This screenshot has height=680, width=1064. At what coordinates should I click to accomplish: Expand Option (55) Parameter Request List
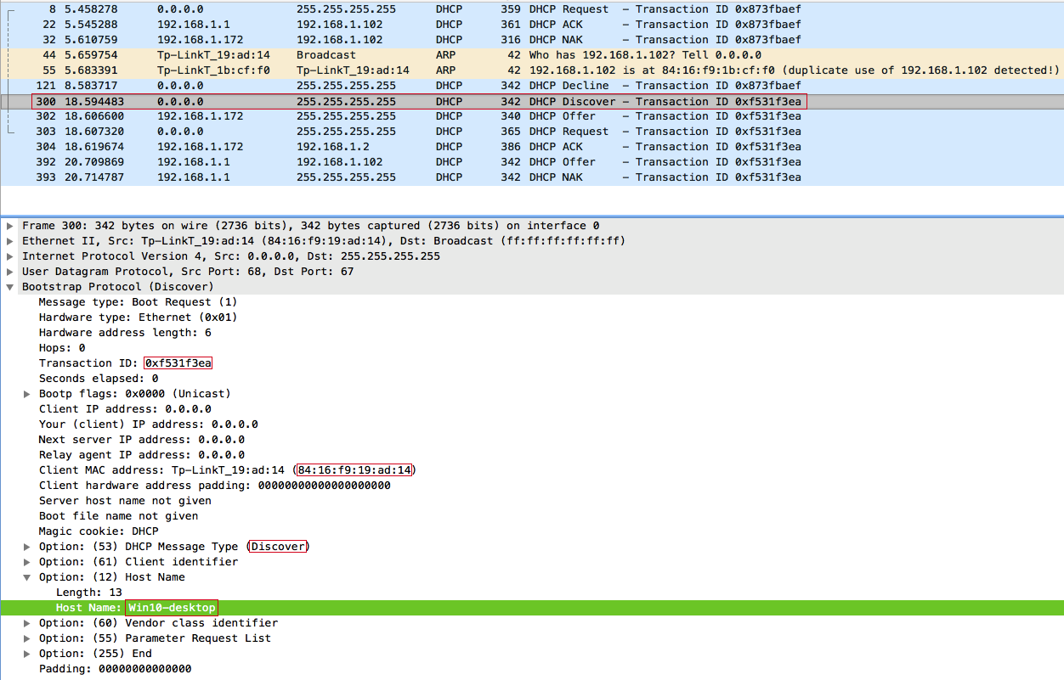pyautogui.click(x=27, y=638)
